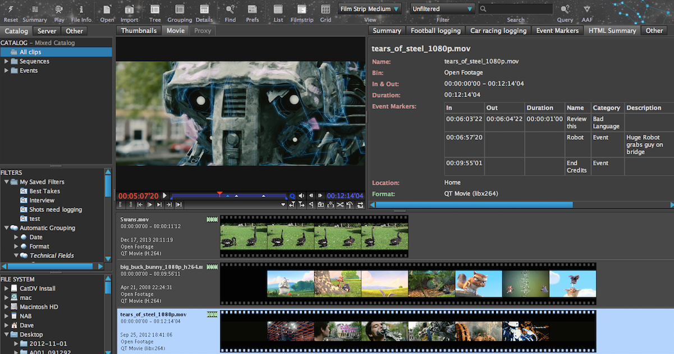674x354 pixels.
Task: Click the red playhead on the timeline
Action: (x=219, y=195)
